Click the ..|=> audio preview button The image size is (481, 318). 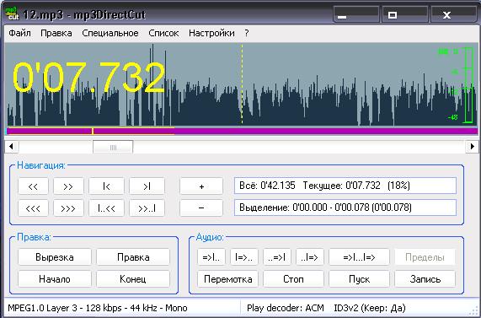[309, 257]
